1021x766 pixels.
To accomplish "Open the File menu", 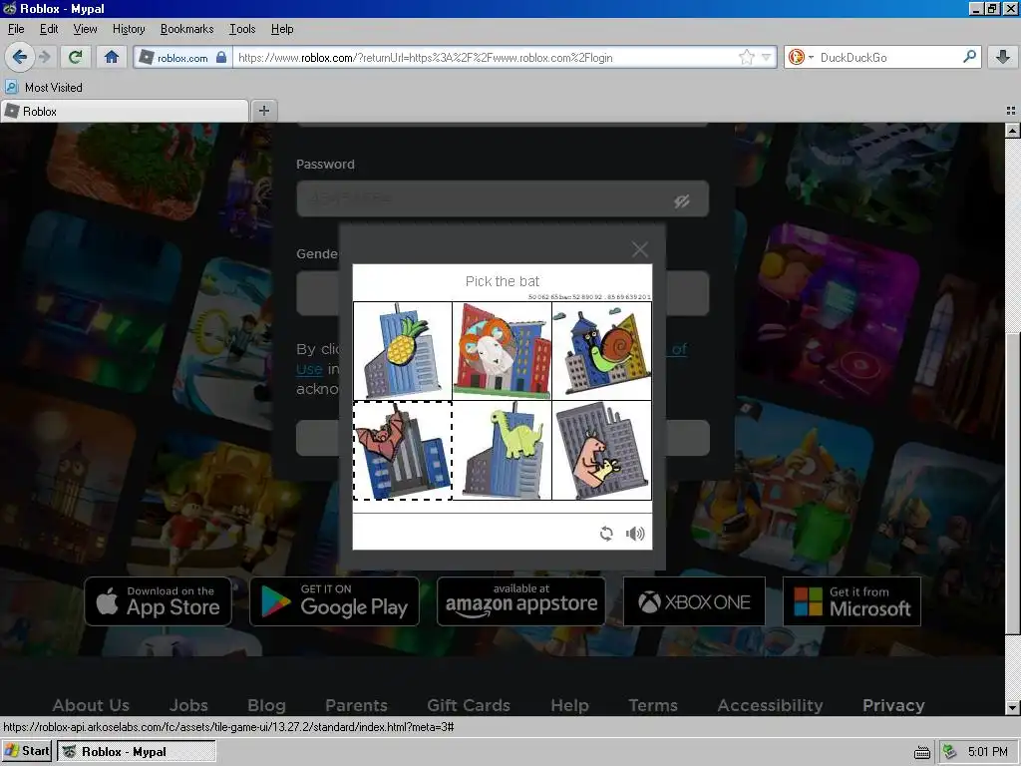I will 16,29.
